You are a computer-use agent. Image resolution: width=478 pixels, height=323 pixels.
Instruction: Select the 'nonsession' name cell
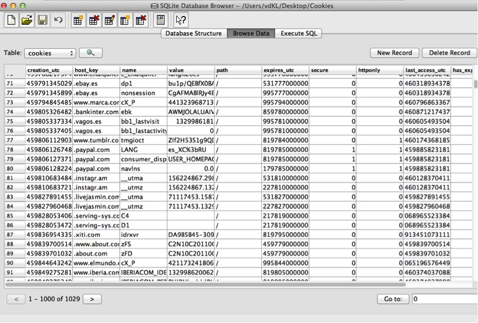[144, 93]
